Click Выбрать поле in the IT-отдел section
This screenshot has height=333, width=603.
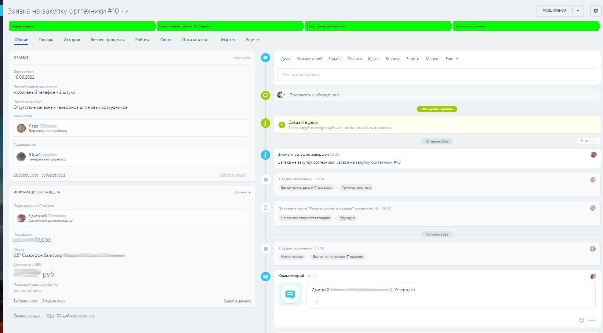click(x=26, y=301)
